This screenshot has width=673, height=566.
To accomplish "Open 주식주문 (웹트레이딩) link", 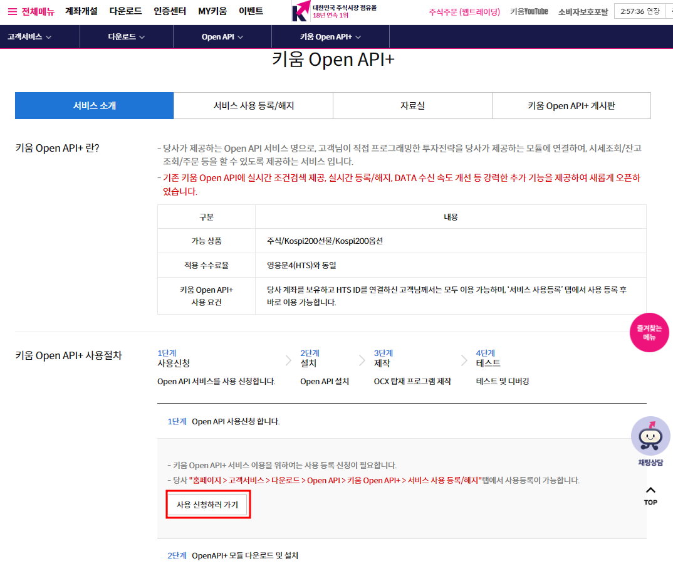I will [464, 12].
